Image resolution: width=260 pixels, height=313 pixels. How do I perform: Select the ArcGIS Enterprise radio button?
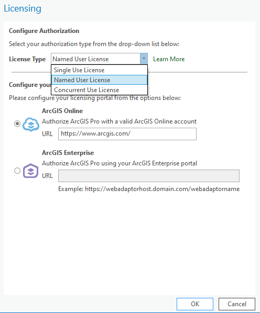click(x=17, y=171)
